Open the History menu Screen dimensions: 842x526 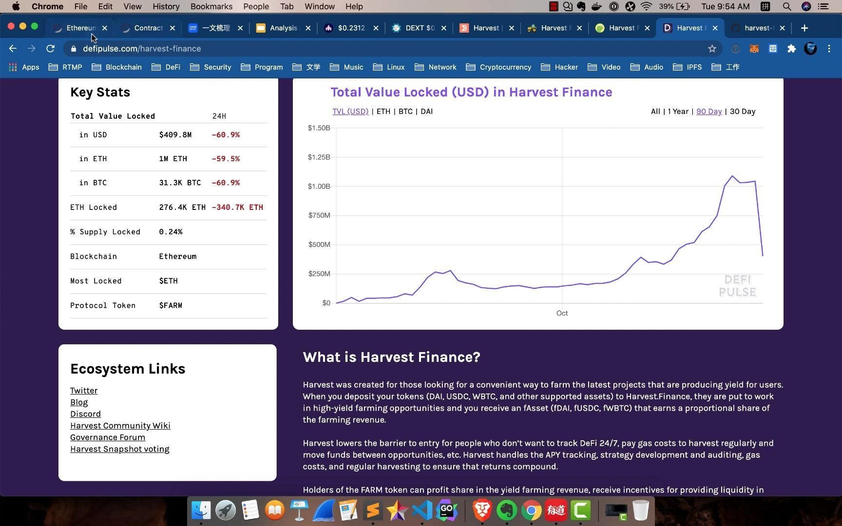click(166, 6)
